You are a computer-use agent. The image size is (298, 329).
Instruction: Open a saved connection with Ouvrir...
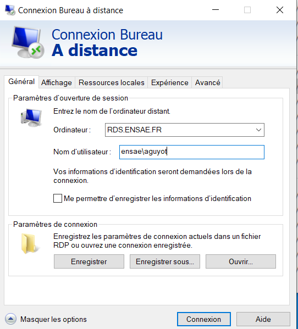[241, 261]
